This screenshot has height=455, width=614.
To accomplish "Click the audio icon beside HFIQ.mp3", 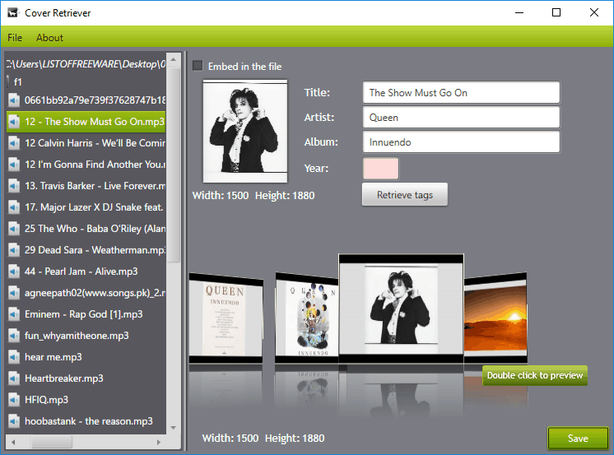I will 14,400.
